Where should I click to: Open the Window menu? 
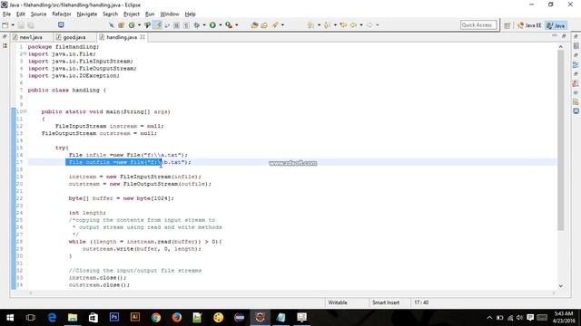[x=170, y=14]
